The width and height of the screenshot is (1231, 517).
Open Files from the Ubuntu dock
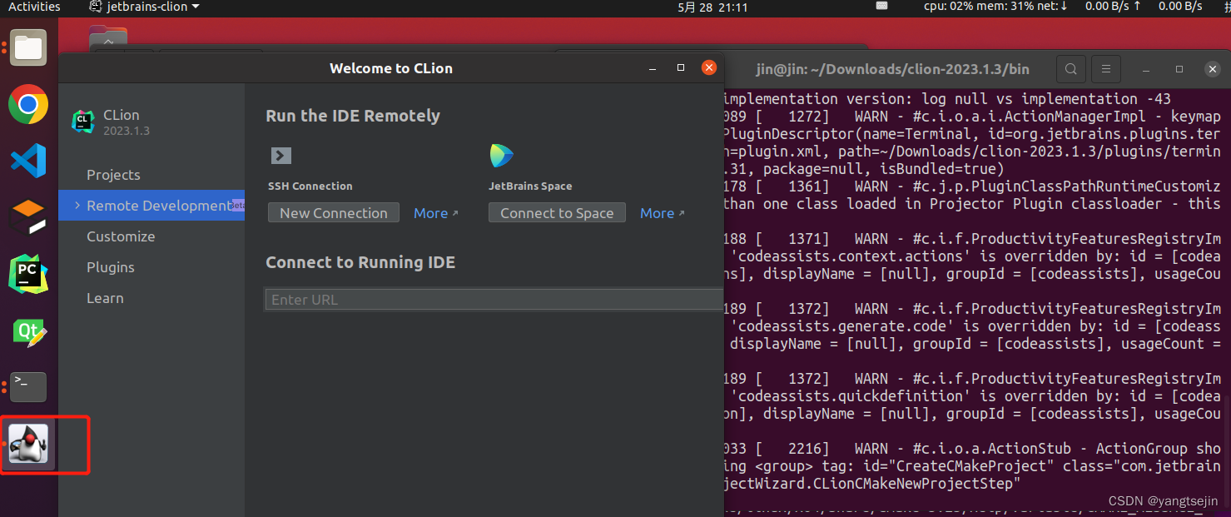click(x=28, y=48)
